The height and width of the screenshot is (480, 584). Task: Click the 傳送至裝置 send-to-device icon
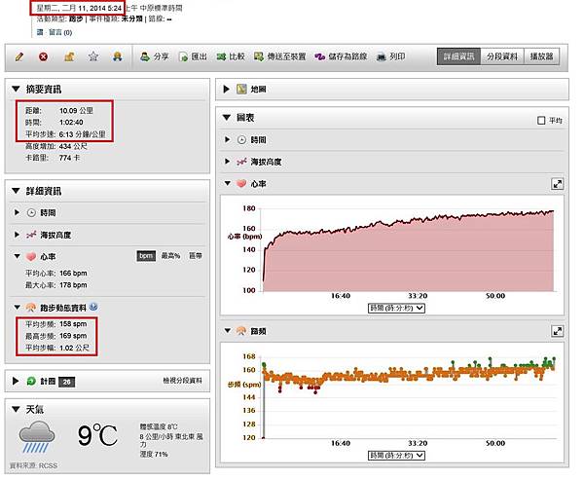click(259, 56)
